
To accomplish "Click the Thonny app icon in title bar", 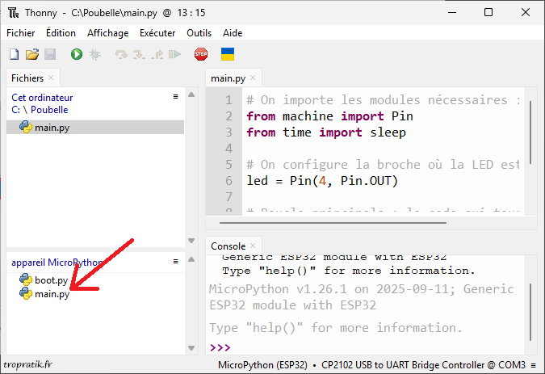I will point(14,13).
